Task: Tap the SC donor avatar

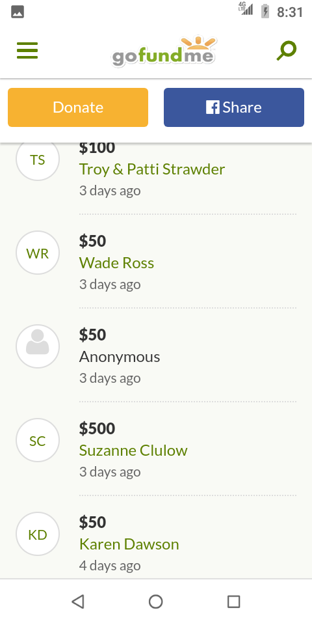Action: point(38,440)
